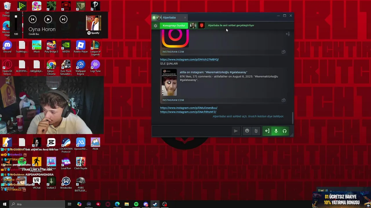371x208 pixels.
Task: Toggle the microphone mute button
Action: tap(276, 131)
